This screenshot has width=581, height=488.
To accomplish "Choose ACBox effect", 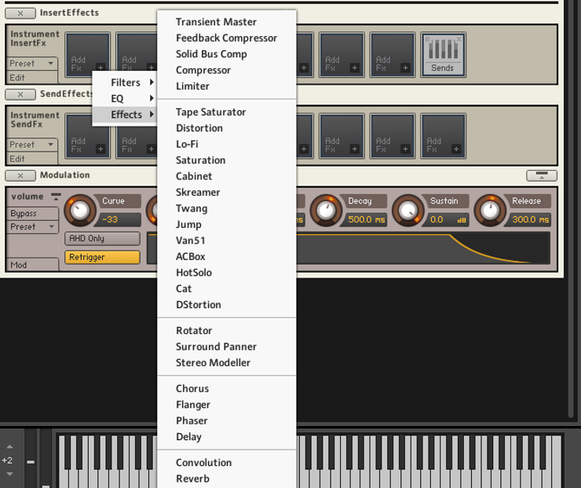I will tap(226, 256).
